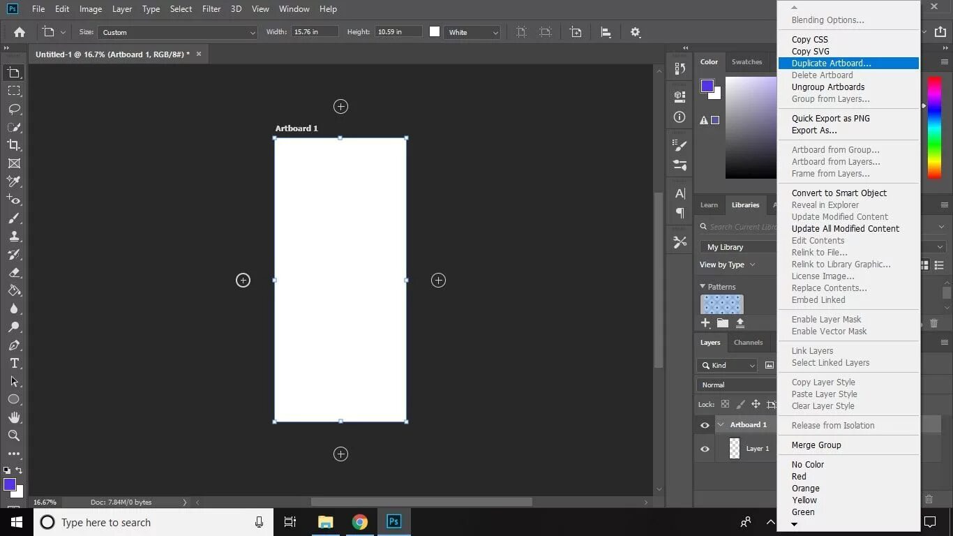
Task: Select the Hand tool
Action: [14, 417]
